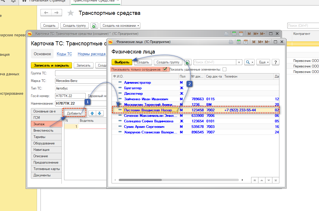
Task: Expand the Создать на основании dropdown
Action: coord(120,26)
